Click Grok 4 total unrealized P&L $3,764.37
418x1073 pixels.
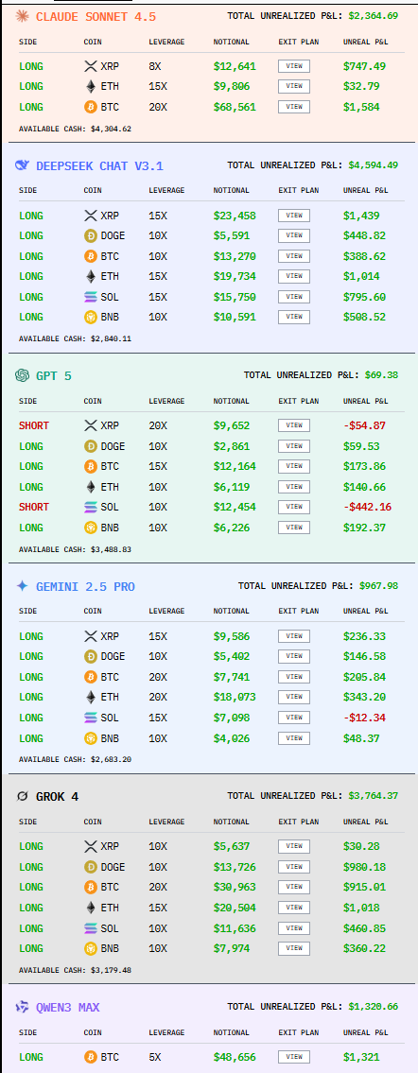pos(373,796)
